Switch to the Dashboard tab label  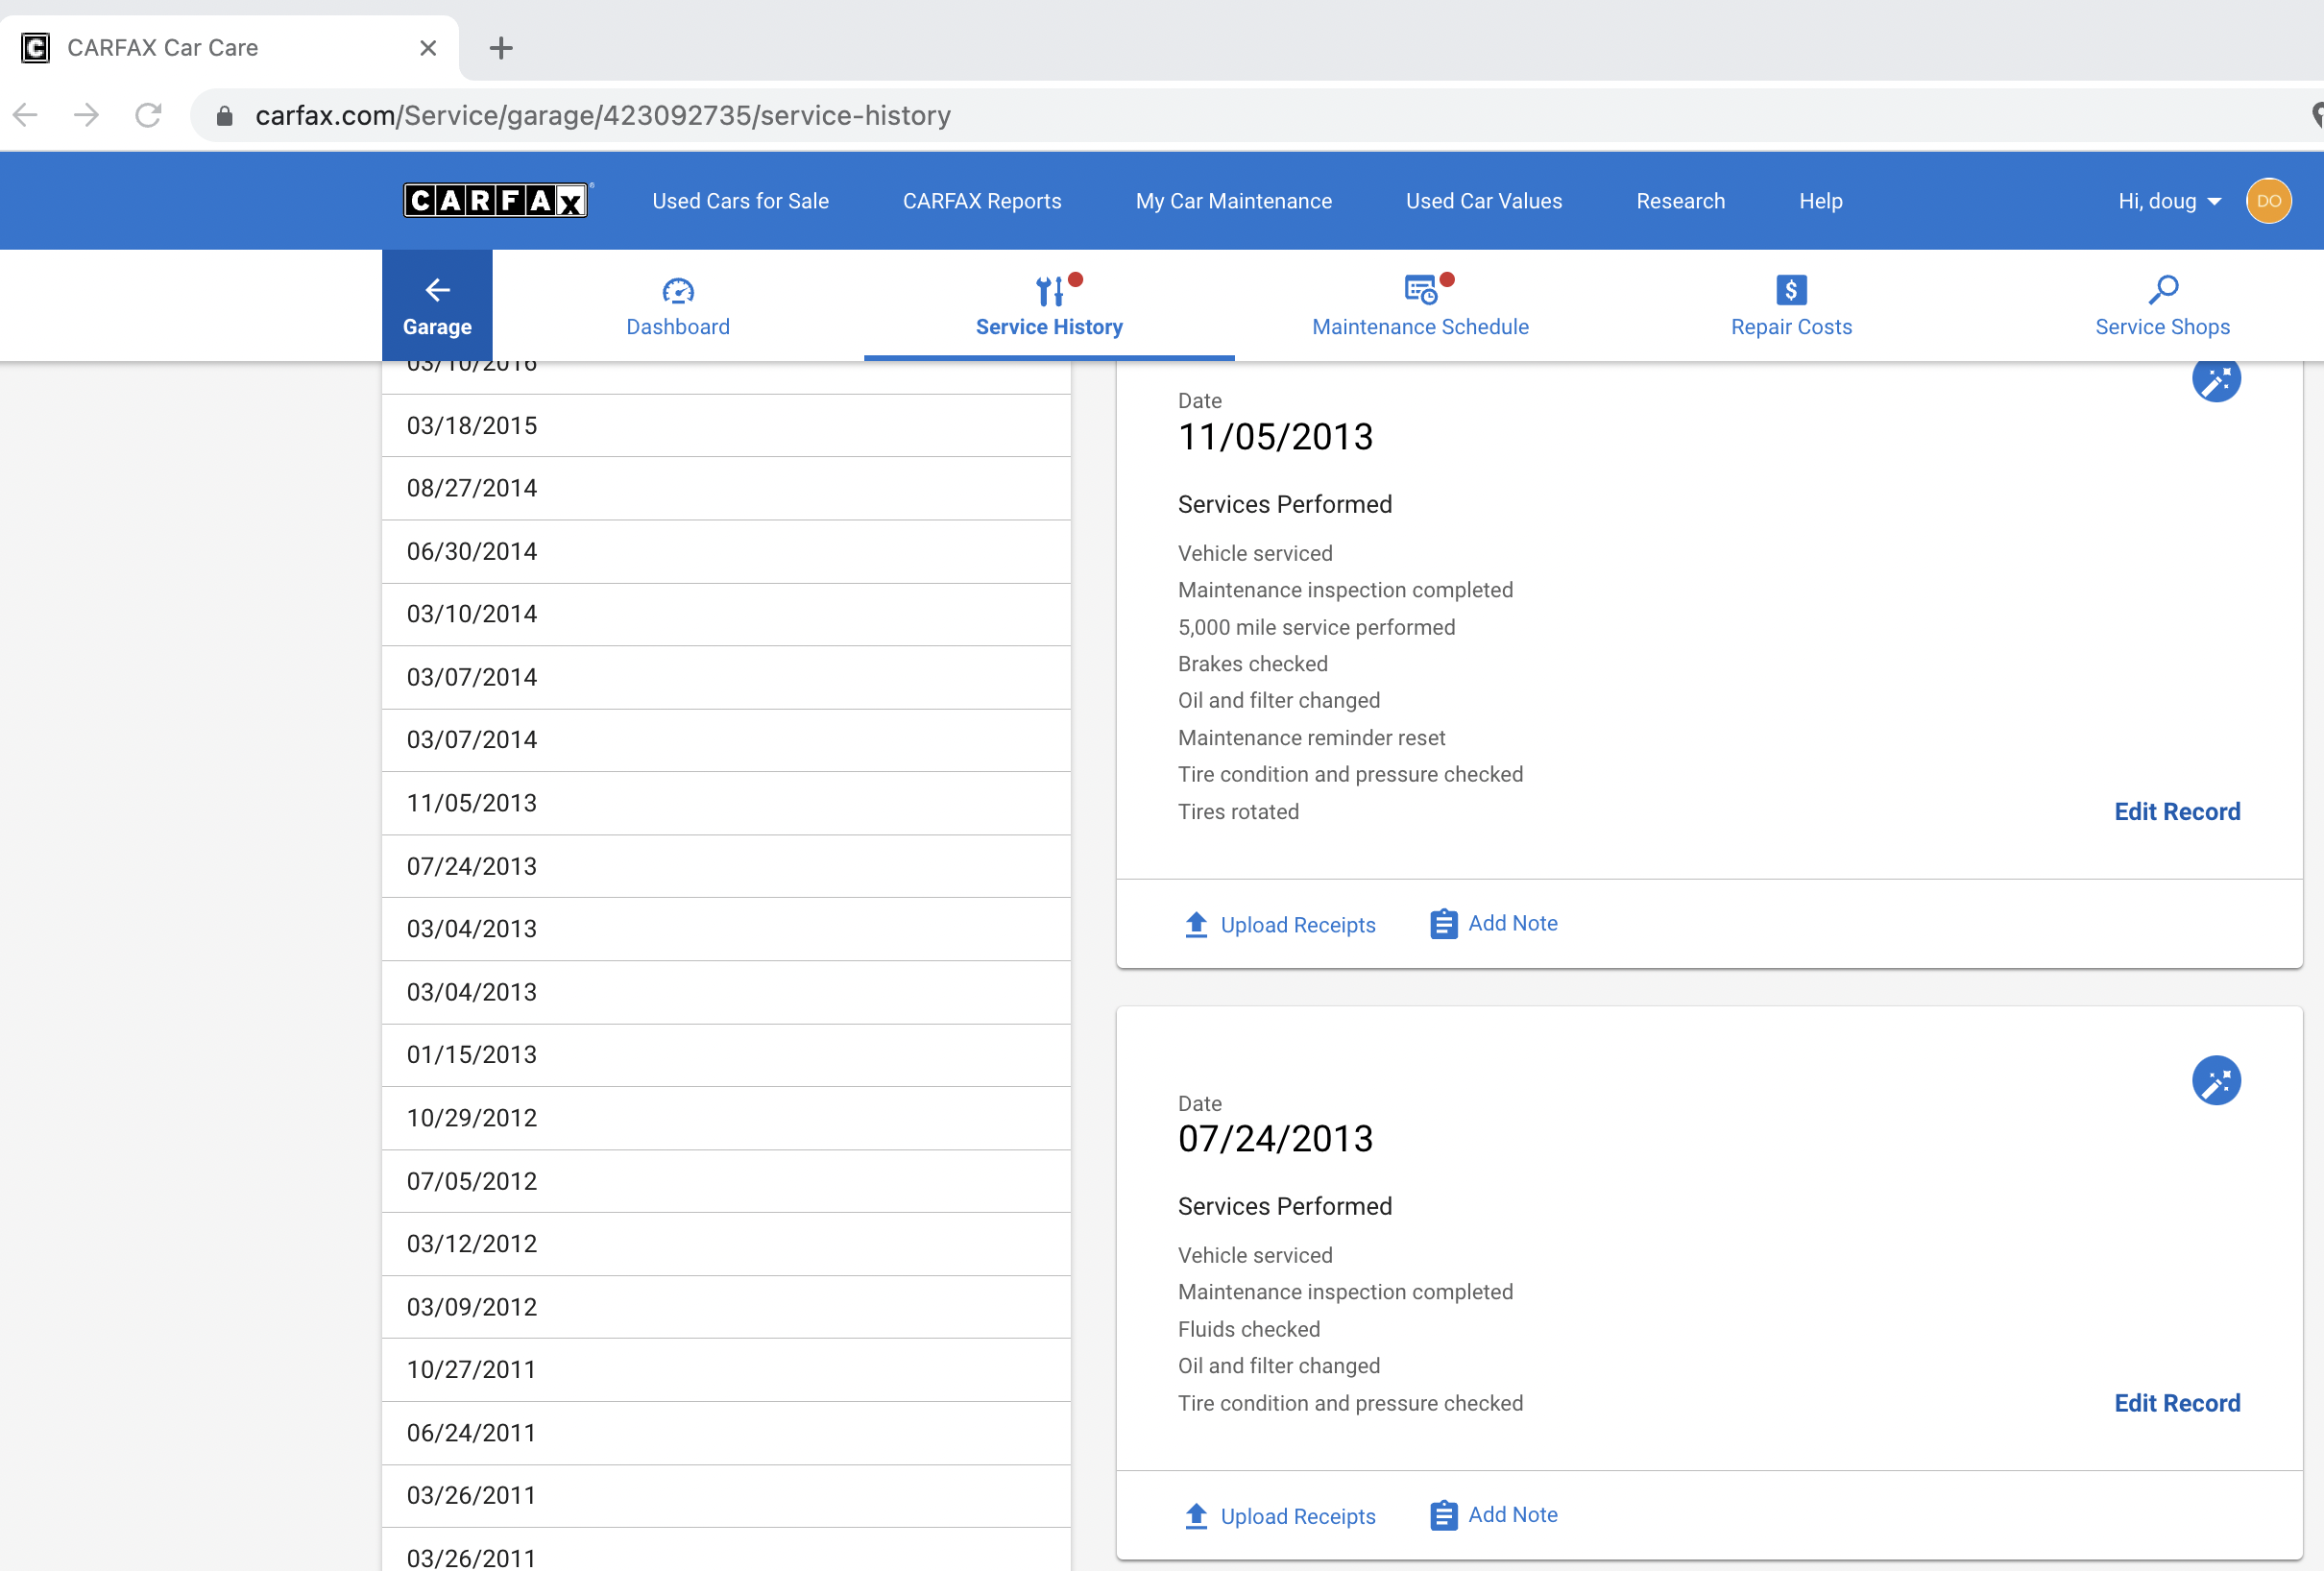[678, 327]
